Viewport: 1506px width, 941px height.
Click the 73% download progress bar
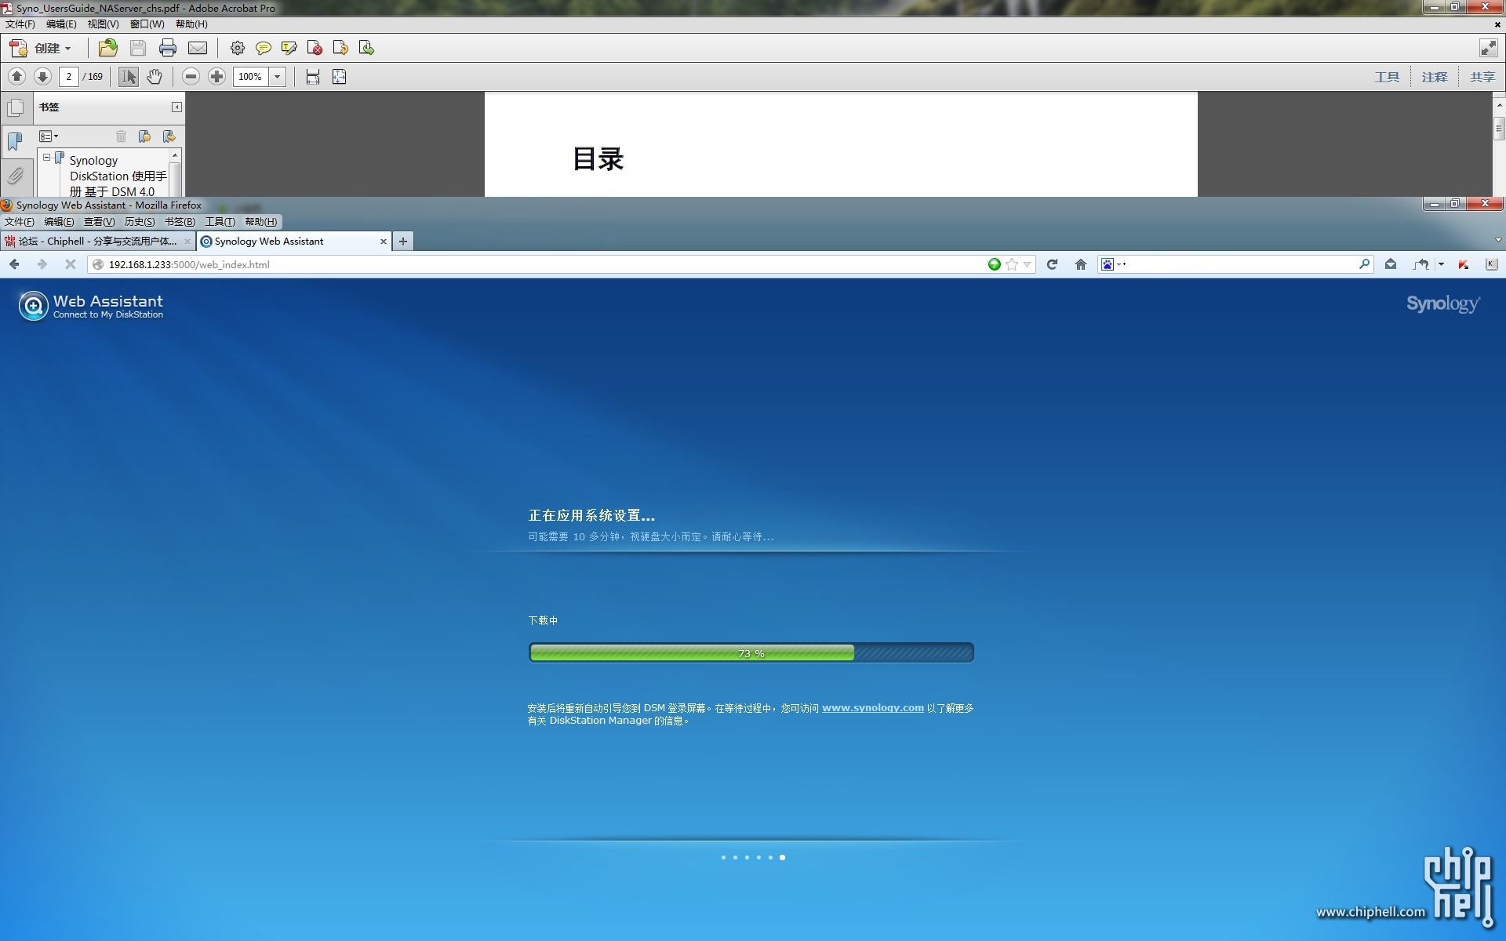point(751,652)
